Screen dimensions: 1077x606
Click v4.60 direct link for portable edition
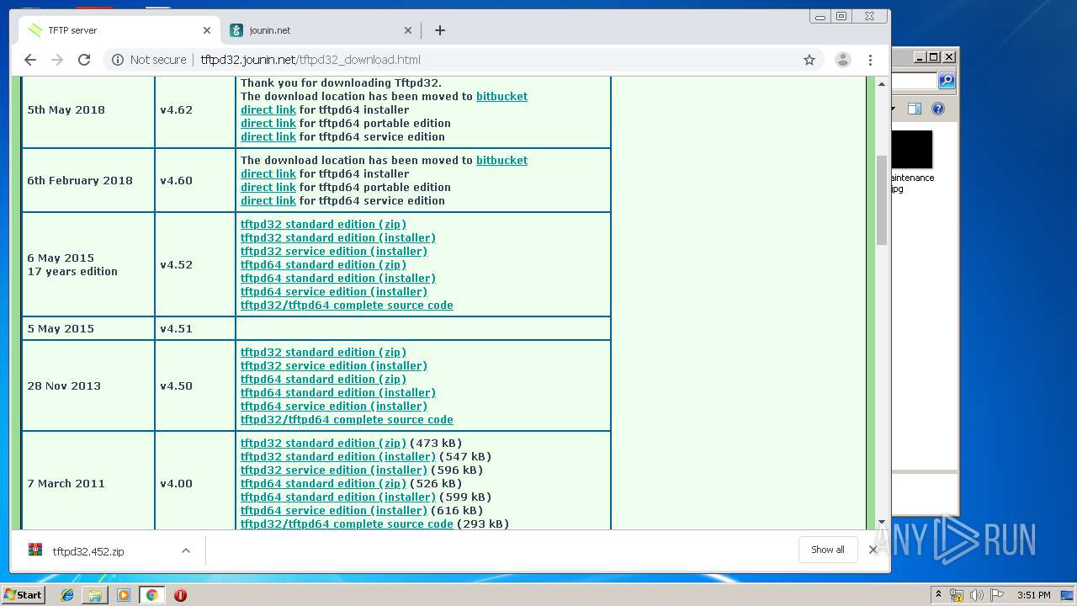coord(268,187)
